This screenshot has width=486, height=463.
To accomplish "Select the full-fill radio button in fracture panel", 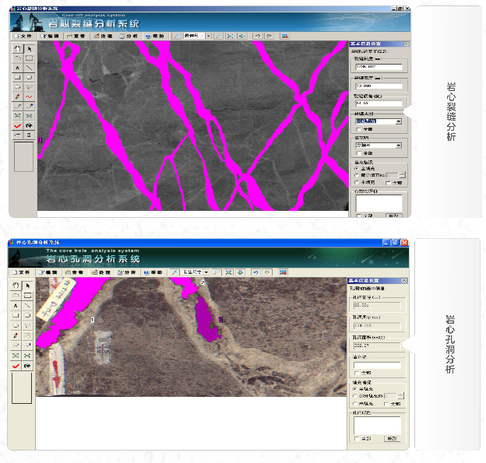I will point(357,168).
